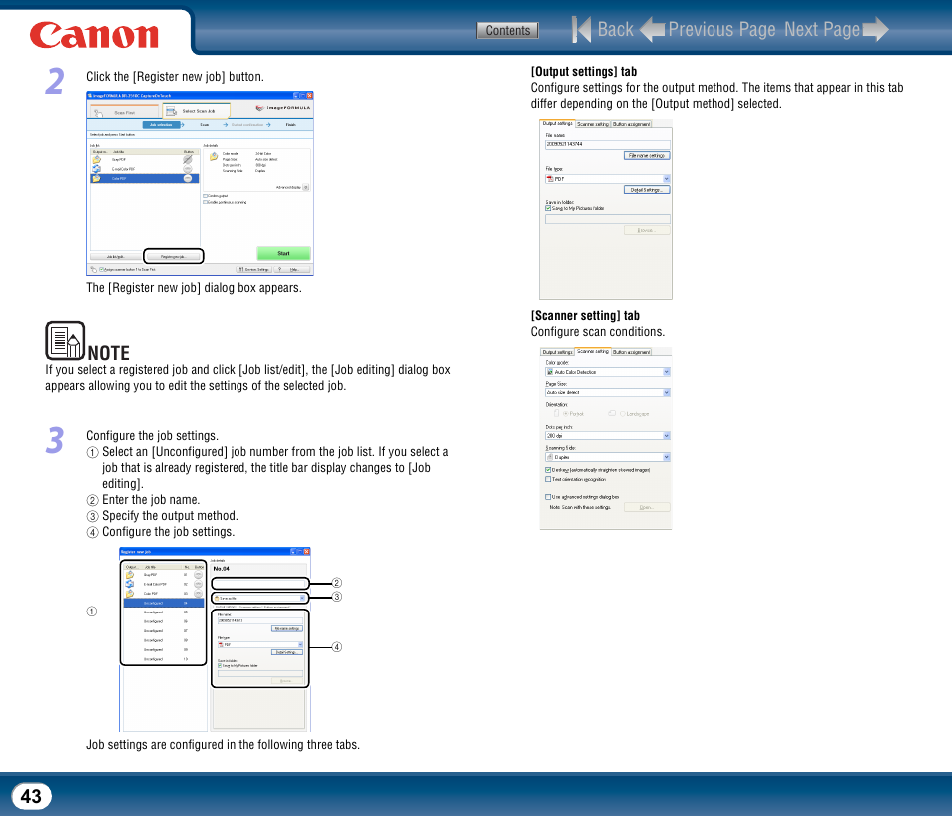Select Gray PDF folder icon in CaptureOnTouch job list
The height and width of the screenshot is (816, 952).
pos(96,159)
